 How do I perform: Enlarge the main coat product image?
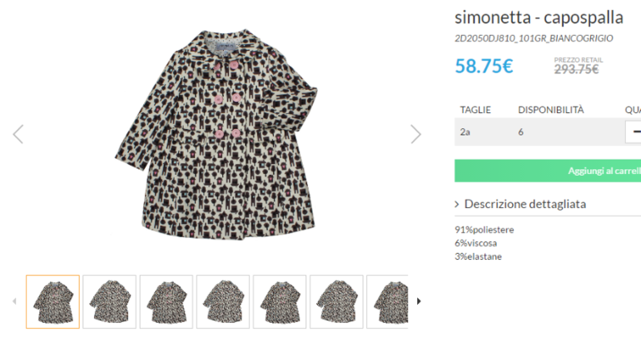coord(216,133)
